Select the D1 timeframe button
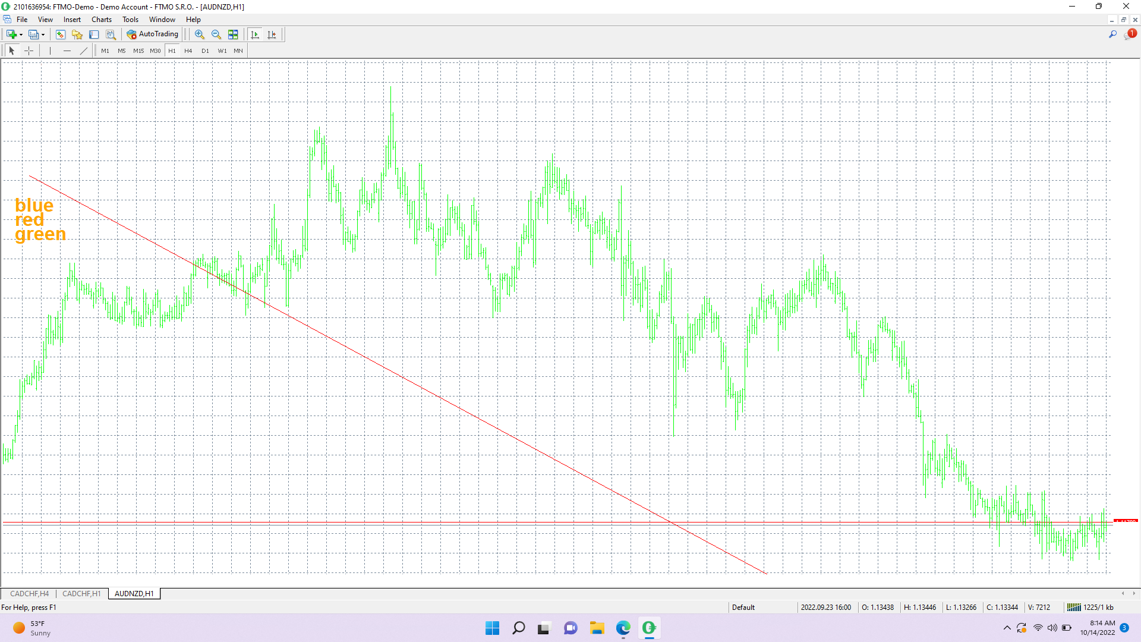 (x=205, y=51)
